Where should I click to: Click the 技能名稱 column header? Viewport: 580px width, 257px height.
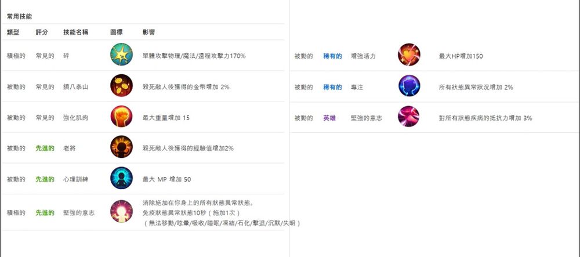point(76,32)
